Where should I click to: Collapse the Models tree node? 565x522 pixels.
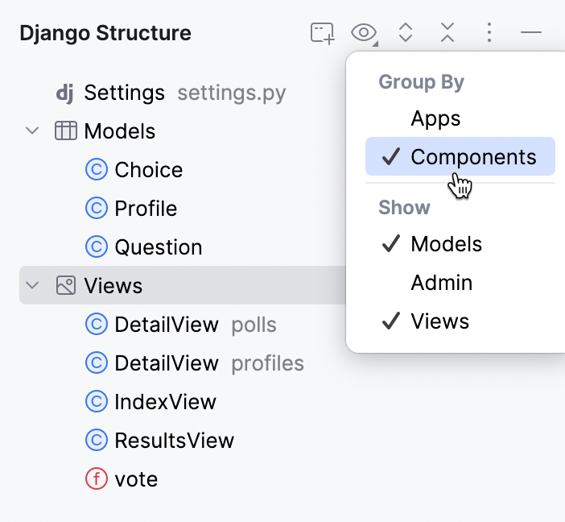32,131
